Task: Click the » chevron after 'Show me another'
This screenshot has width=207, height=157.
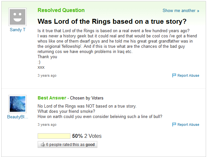Action: coord(198,11)
